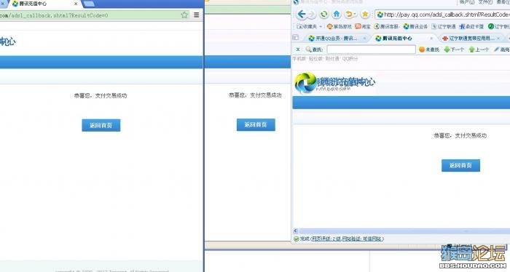Click 返回首页 button in Sogou window

460,166
